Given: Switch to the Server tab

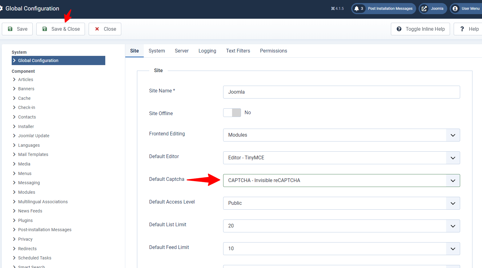Looking at the screenshot, I should [x=182, y=51].
